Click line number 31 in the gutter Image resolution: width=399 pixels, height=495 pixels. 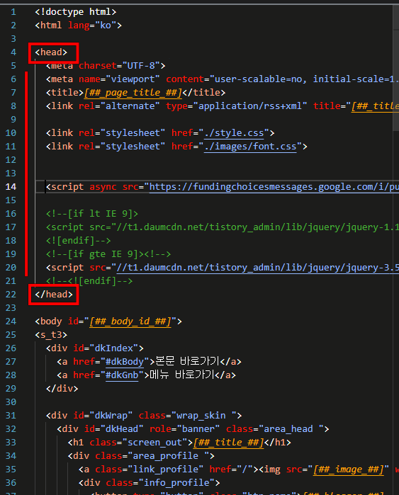pos(11,416)
